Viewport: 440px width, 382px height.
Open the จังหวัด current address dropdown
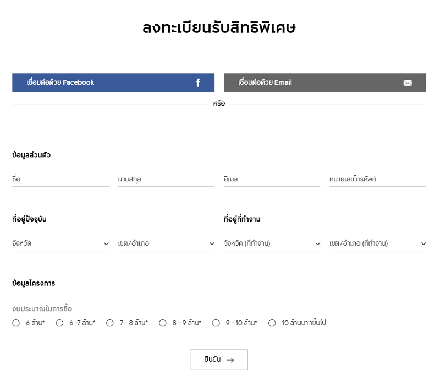click(61, 243)
